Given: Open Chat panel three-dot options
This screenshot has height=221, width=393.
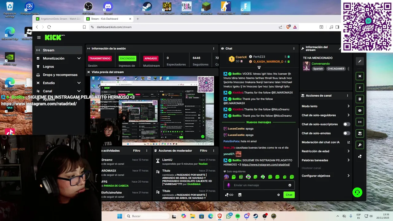Looking at the screenshot, I should pyautogui.click(x=294, y=48).
